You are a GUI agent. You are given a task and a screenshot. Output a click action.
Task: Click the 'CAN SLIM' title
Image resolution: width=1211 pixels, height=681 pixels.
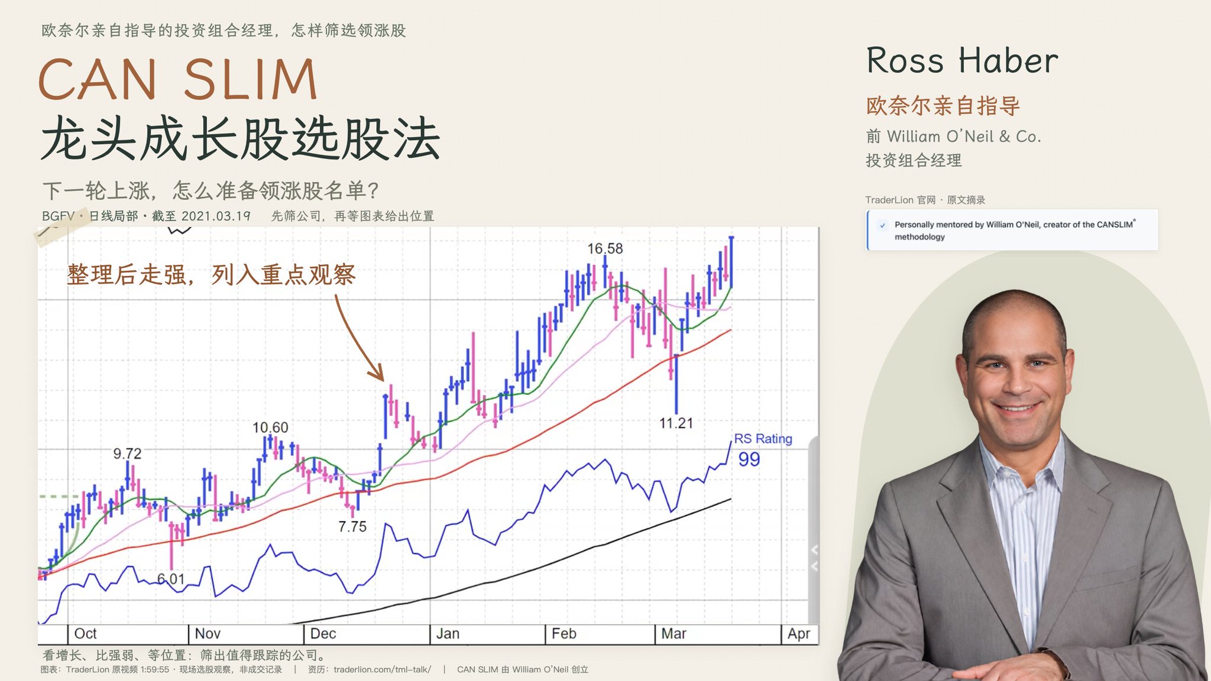coord(178,79)
